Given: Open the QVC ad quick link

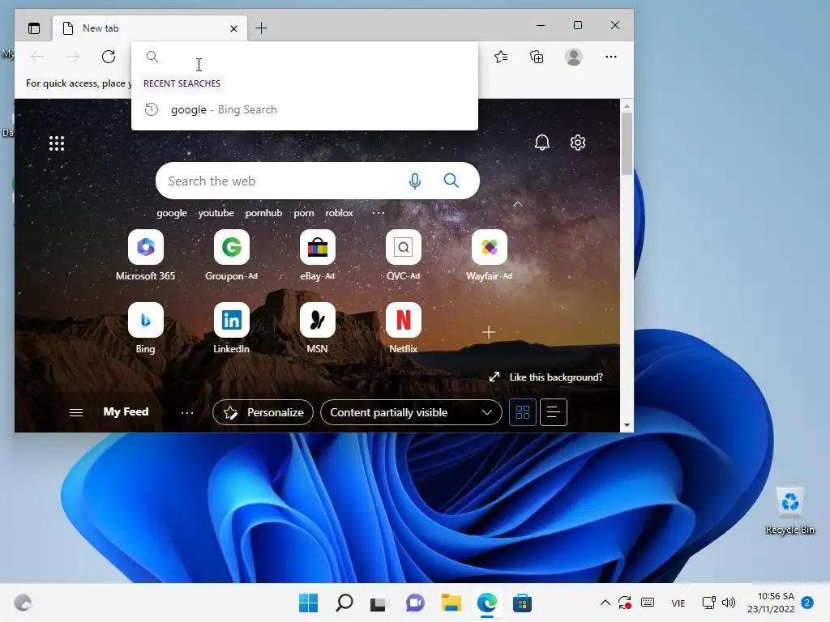Looking at the screenshot, I should point(404,255).
